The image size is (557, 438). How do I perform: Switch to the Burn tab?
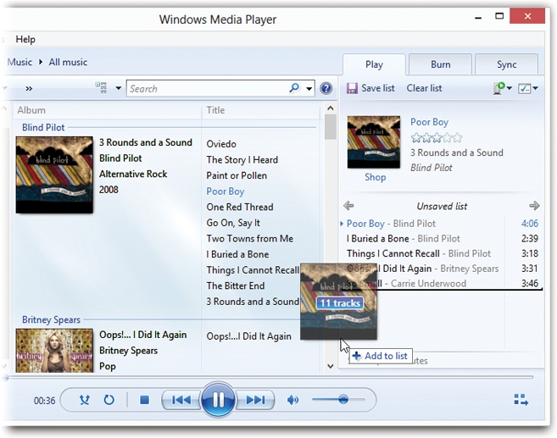coord(441,64)
